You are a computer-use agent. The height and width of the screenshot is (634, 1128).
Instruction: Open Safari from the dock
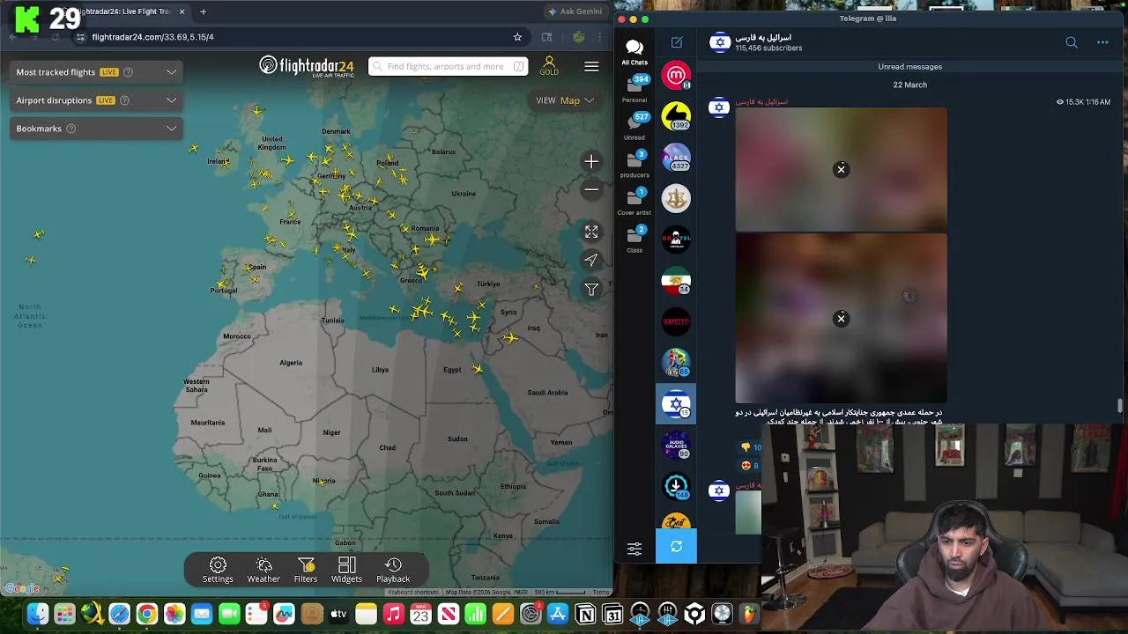[x=119, y=614]
